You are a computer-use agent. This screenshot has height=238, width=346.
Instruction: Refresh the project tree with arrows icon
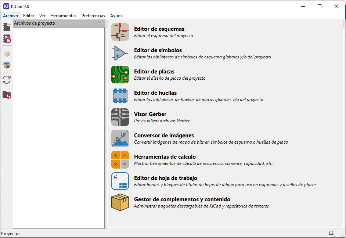point(7,80)
